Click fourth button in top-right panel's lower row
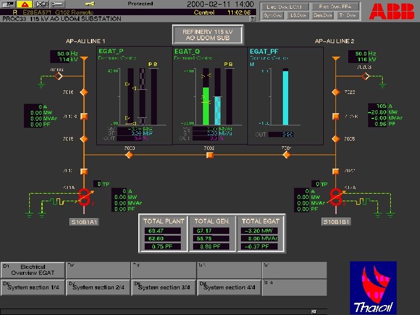420x315 pixels. tap(348, 16)
